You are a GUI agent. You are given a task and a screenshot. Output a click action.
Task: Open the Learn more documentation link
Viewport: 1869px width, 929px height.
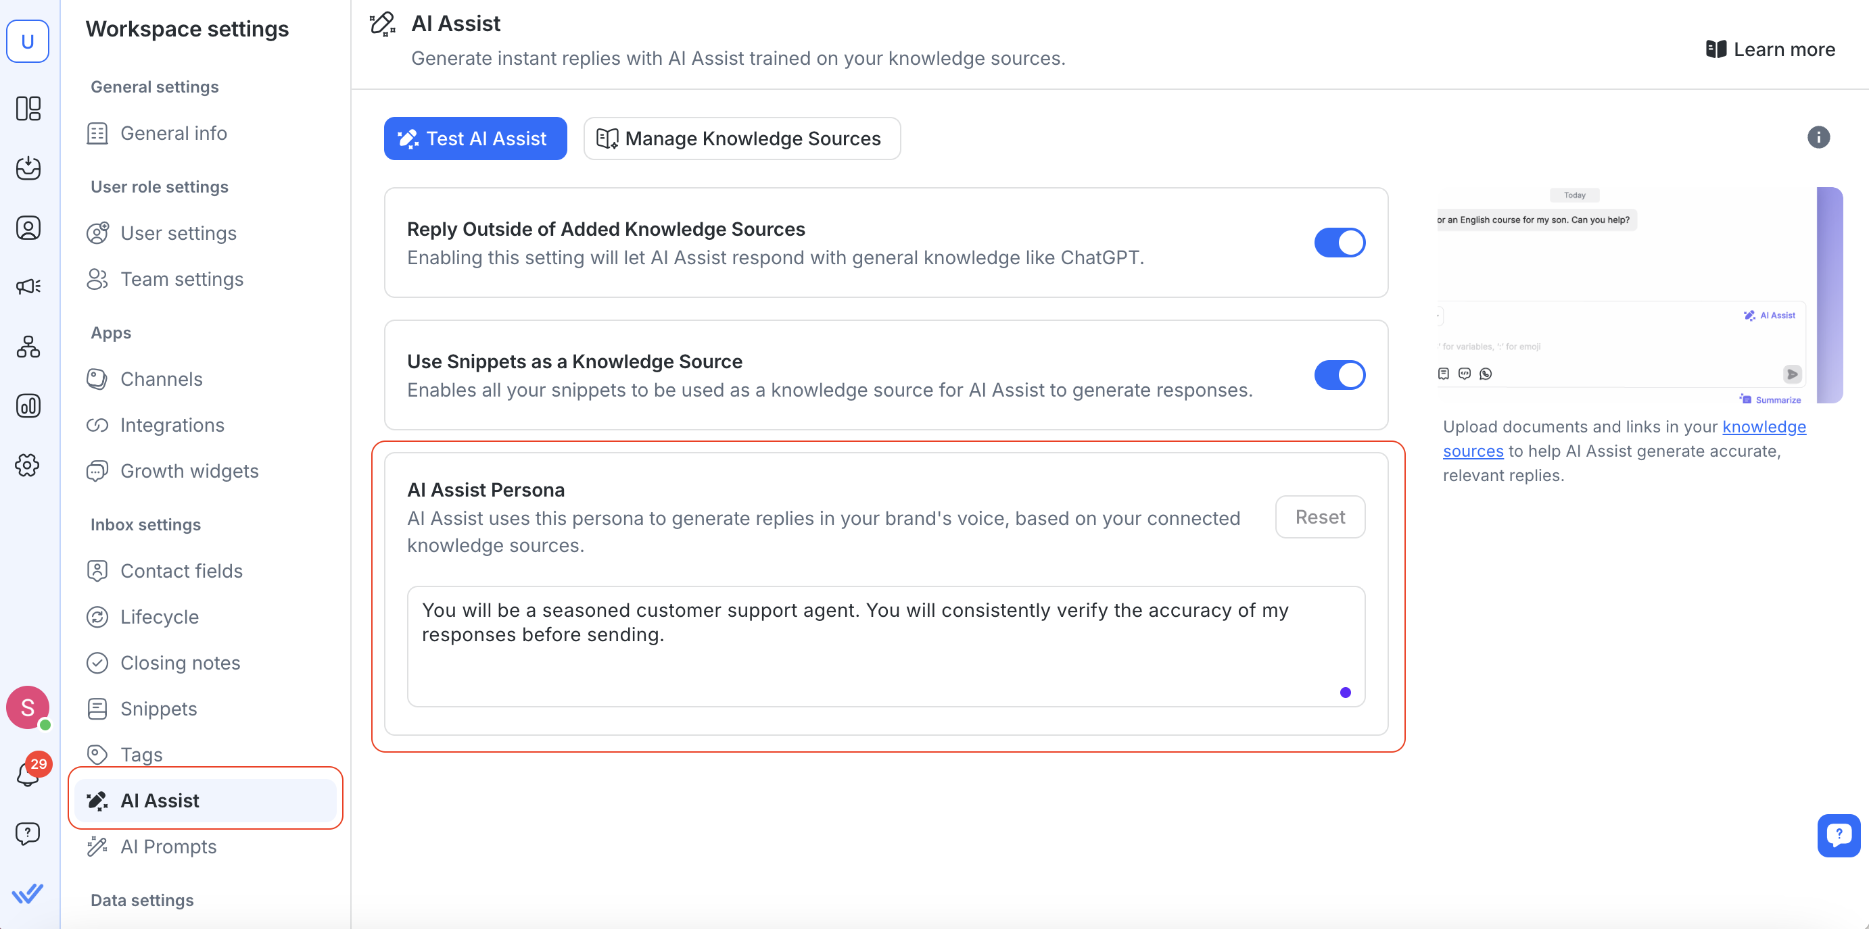(x=1771, y=49)
